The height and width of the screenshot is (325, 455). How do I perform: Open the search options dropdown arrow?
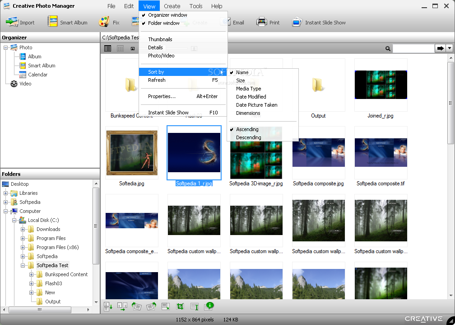pos(450,48)
